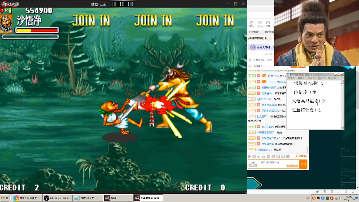Click the webcam video overlay thumbnail
Viewport: 359px width, 202px height.
click(317, 33)
